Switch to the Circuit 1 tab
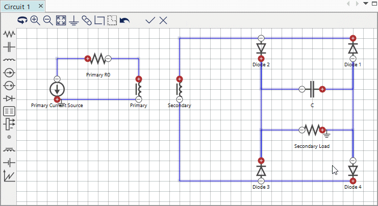Image resolution: width=378 pixels, height=206 pixels. pyautogui.click(x=18, y=6)
